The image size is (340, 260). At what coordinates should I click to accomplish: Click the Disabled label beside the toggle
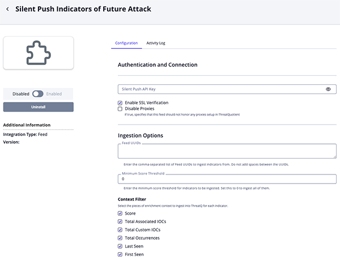21,93
